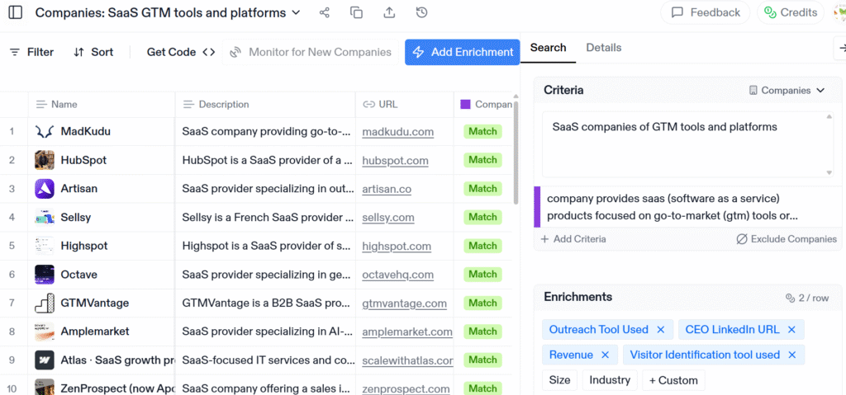Screen dimensions: 846x395
Task: Click the HubSpot company logo
Action: 45,160
